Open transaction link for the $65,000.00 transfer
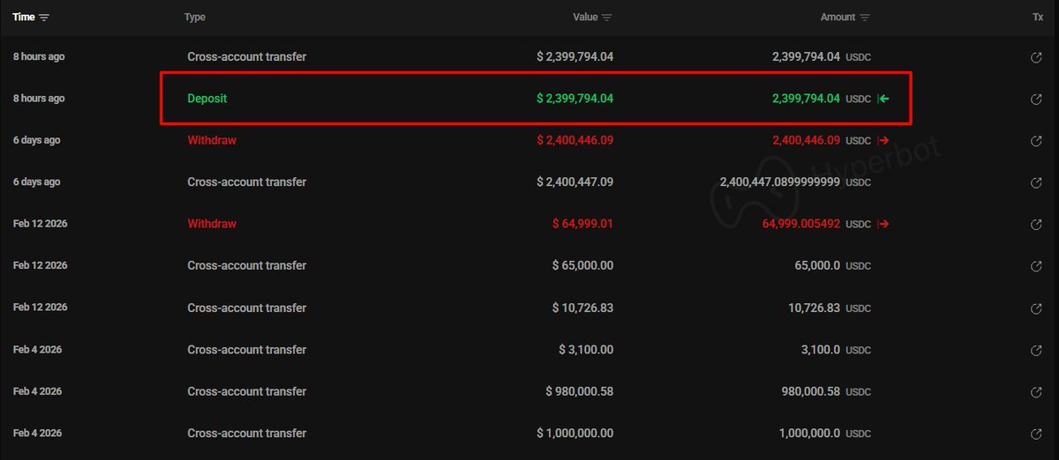Viewport: 1059px width, 460px height. point(1037,266)
